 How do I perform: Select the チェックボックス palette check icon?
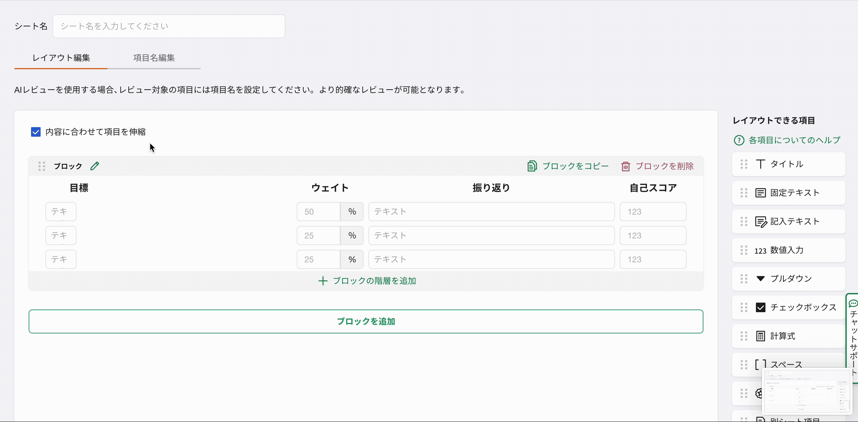tap(760, 307)
